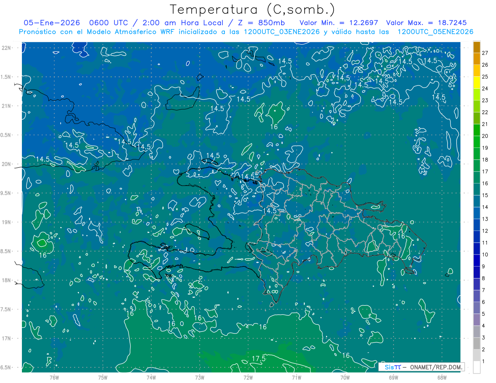Click the '74W' longitude label
Screen dimensions: 496x383
pos(151,378)
